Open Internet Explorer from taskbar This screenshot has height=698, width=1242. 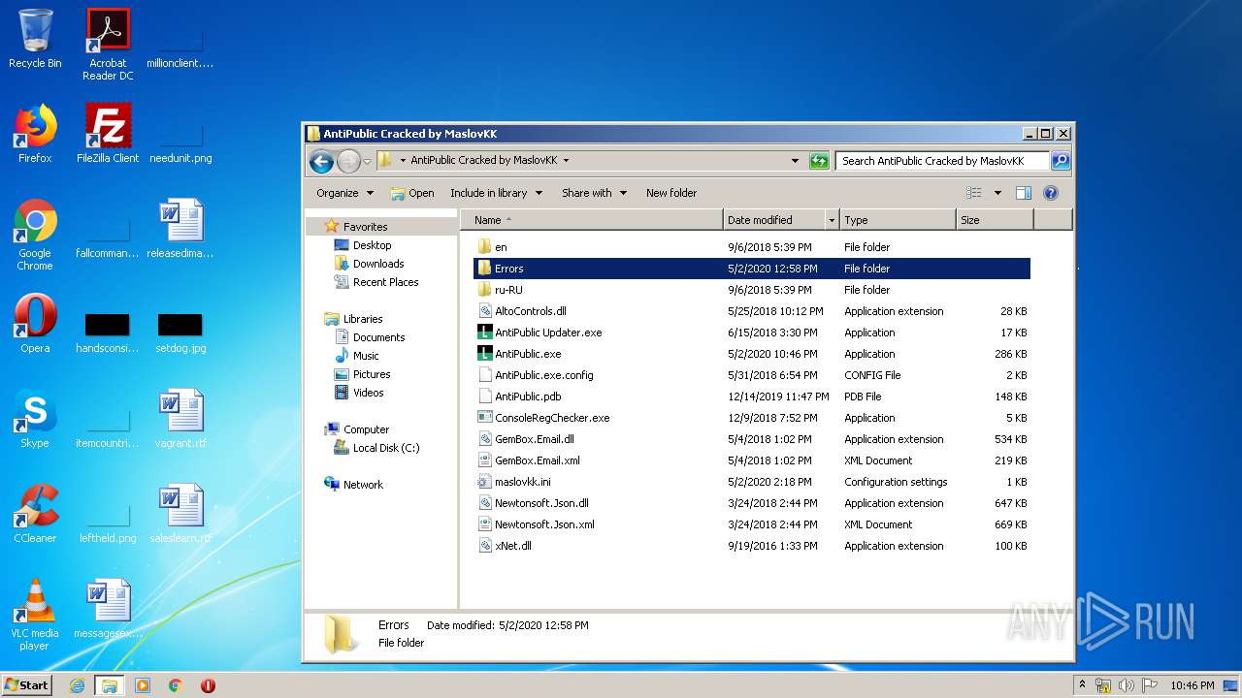point(77,685)
